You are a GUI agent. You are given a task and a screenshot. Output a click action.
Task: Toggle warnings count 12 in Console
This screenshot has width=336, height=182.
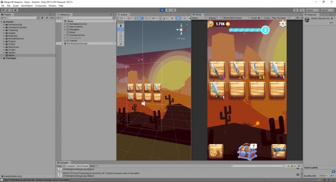[x=293, y=166]
